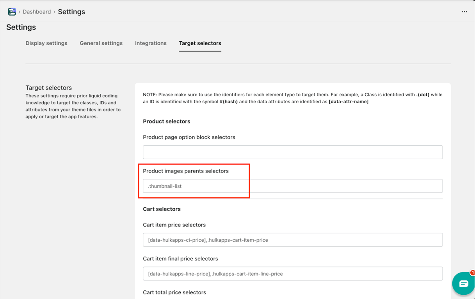Select the Integrations tab
Viewport: 475px width, 299px height.
point(151,43)
